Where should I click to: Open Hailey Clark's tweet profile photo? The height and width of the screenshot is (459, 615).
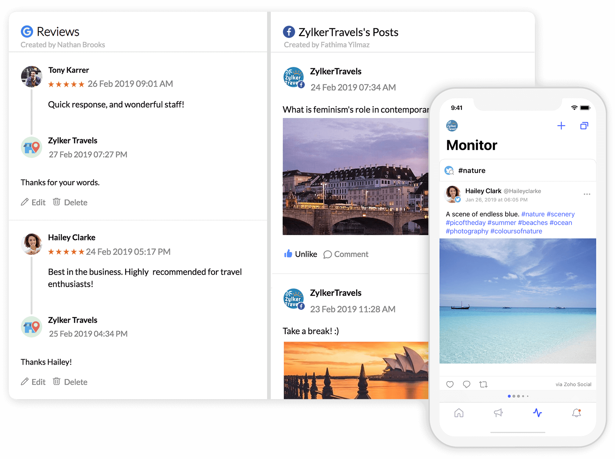click(x=453, y=194)
